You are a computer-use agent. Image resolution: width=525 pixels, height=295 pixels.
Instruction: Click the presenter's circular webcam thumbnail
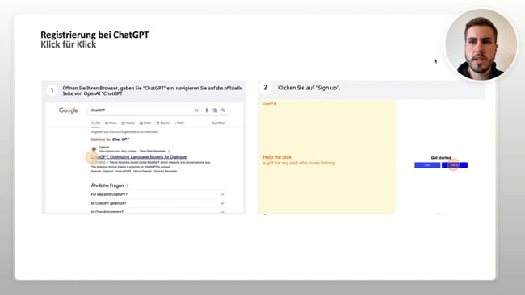pyautogui.click(x=481, y=44)
